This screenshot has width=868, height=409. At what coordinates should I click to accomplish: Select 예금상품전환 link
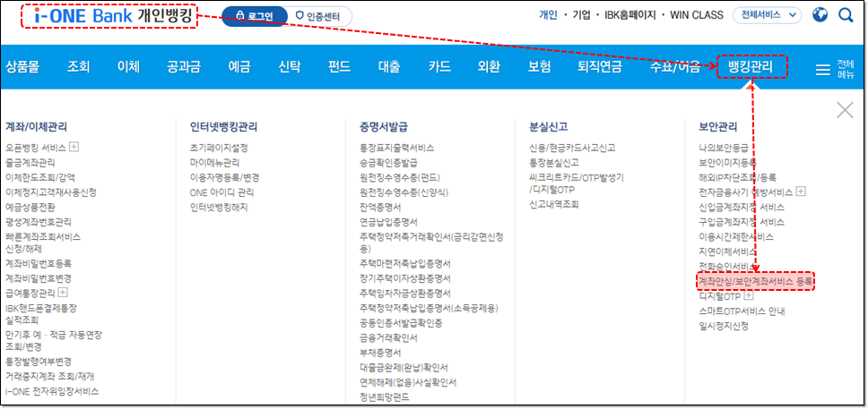click(x=30, y=208)
